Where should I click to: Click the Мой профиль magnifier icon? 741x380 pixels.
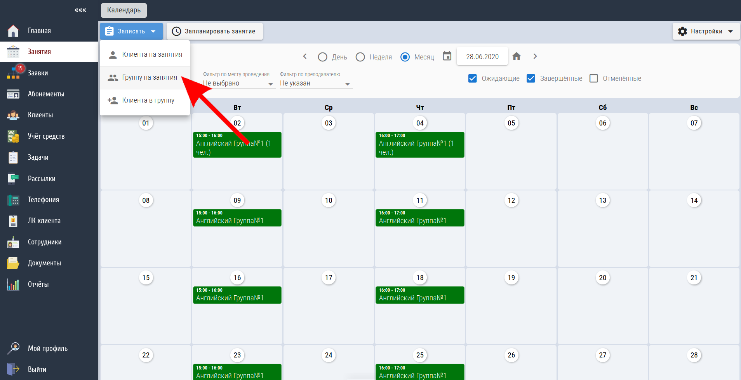(13, 348)
